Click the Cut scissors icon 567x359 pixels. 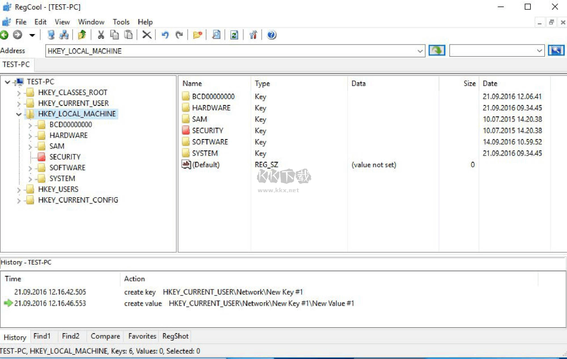101,35
